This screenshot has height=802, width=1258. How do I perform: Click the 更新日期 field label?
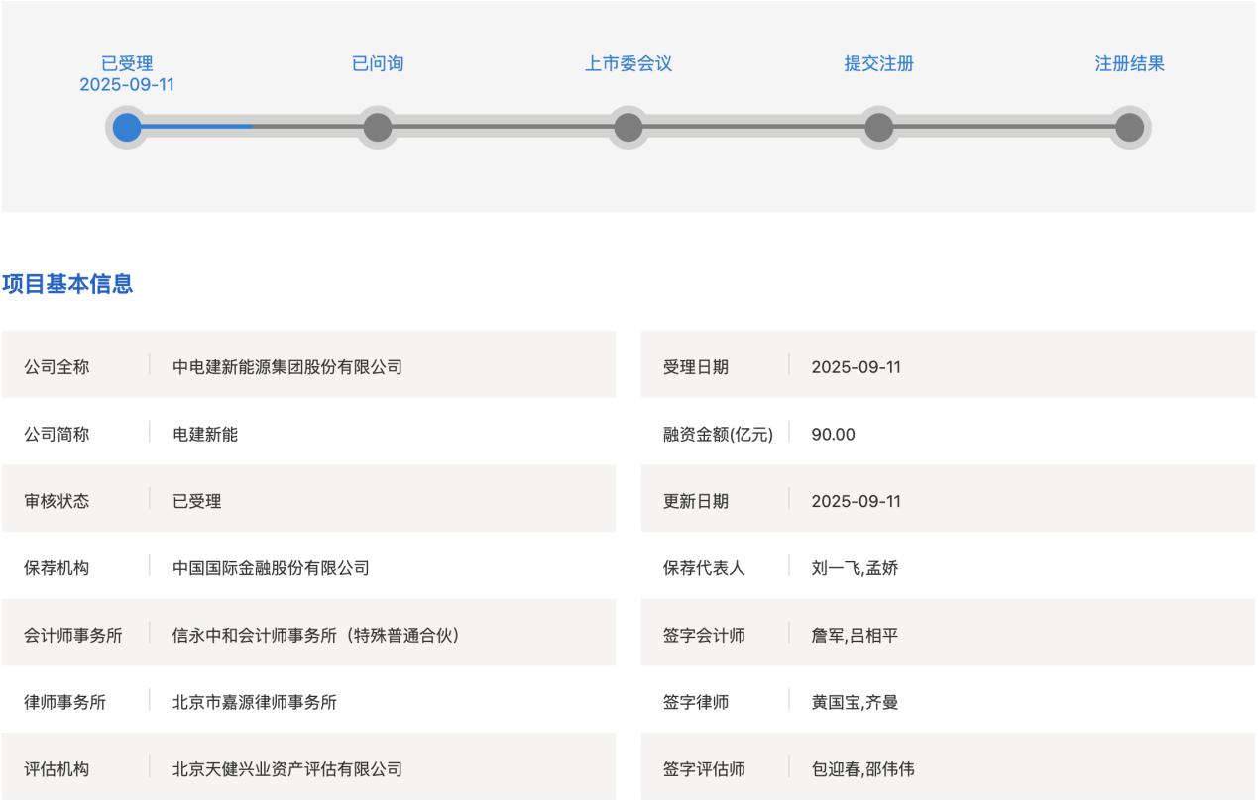[x=696, y=501]
